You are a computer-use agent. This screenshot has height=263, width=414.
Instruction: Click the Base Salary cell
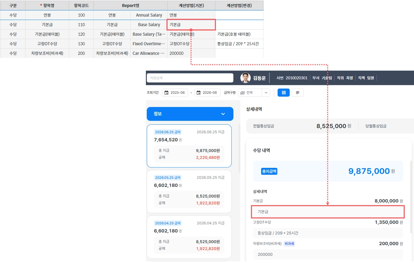click(x=149, y=25)
